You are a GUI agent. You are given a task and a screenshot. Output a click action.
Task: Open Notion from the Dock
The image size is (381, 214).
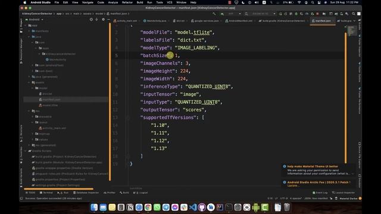click(130, 207)
